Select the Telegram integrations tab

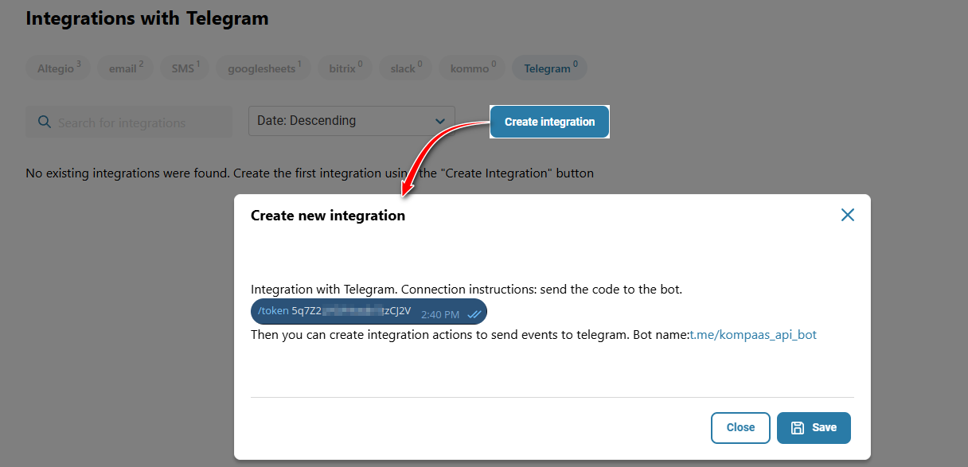pos(550,68)
